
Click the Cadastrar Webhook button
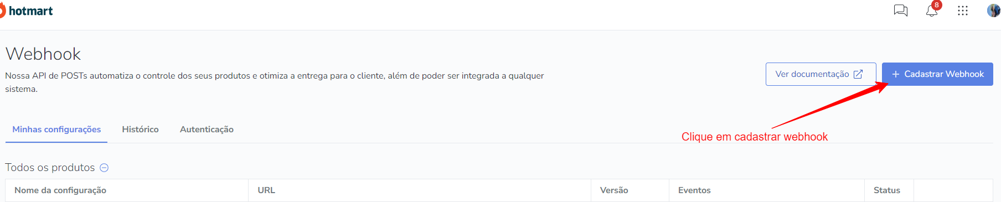tap(937, 74)
